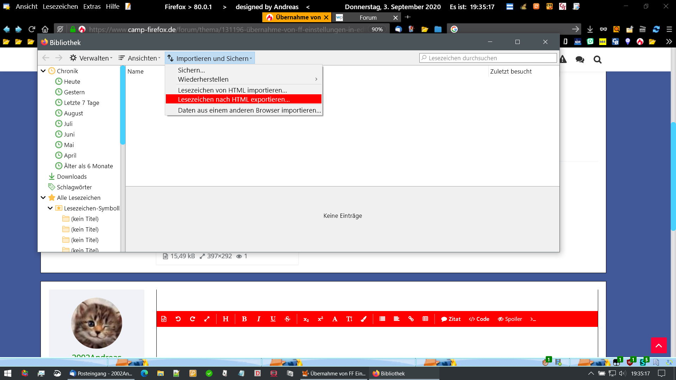Click the downloads arrow icon in toolbar
This screenshot has height=380, width=676.
[x=590, y=29]
